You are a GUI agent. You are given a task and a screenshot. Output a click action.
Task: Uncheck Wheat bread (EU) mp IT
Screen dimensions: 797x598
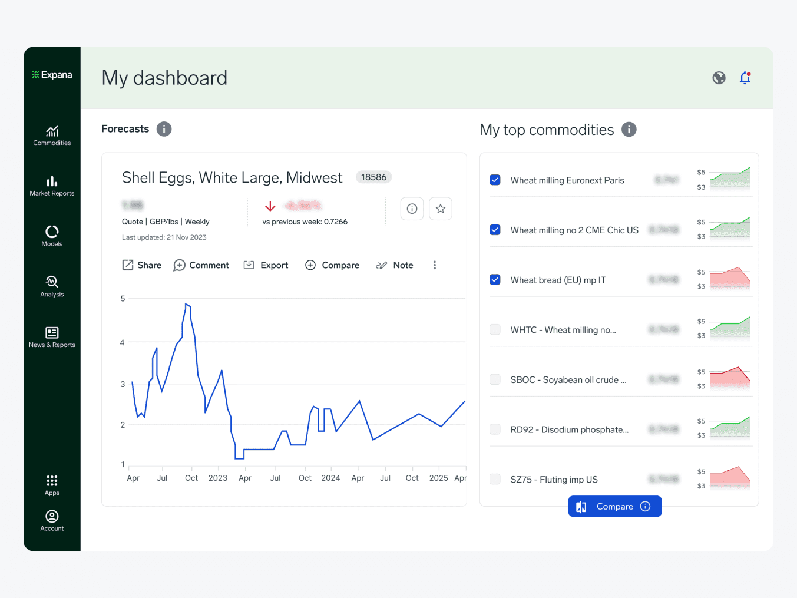pos(495,280)
